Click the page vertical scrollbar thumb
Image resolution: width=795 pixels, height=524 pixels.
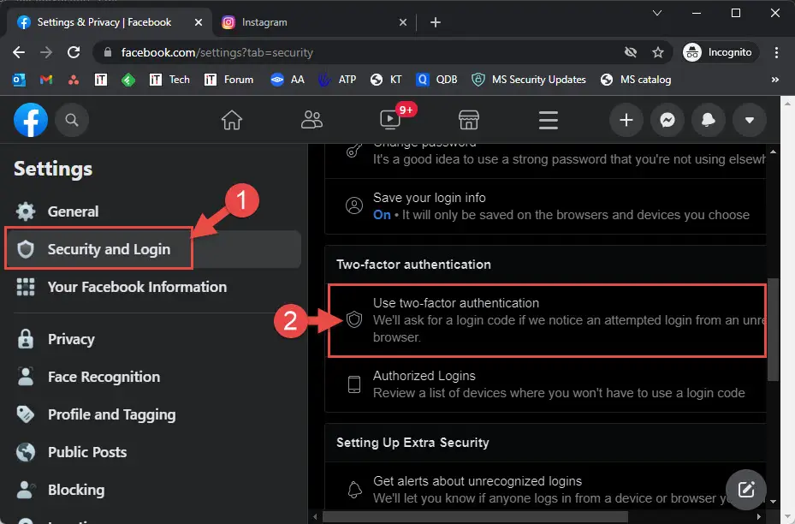pos(773,329)
